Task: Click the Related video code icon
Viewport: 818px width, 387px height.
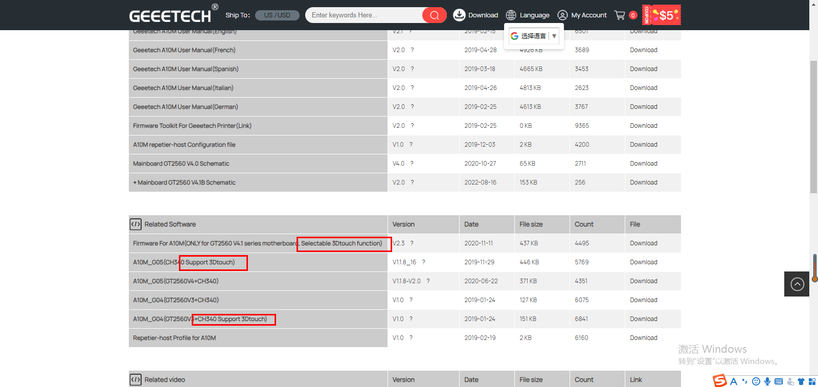Action: pyautogui.click(x=135, y=379)
